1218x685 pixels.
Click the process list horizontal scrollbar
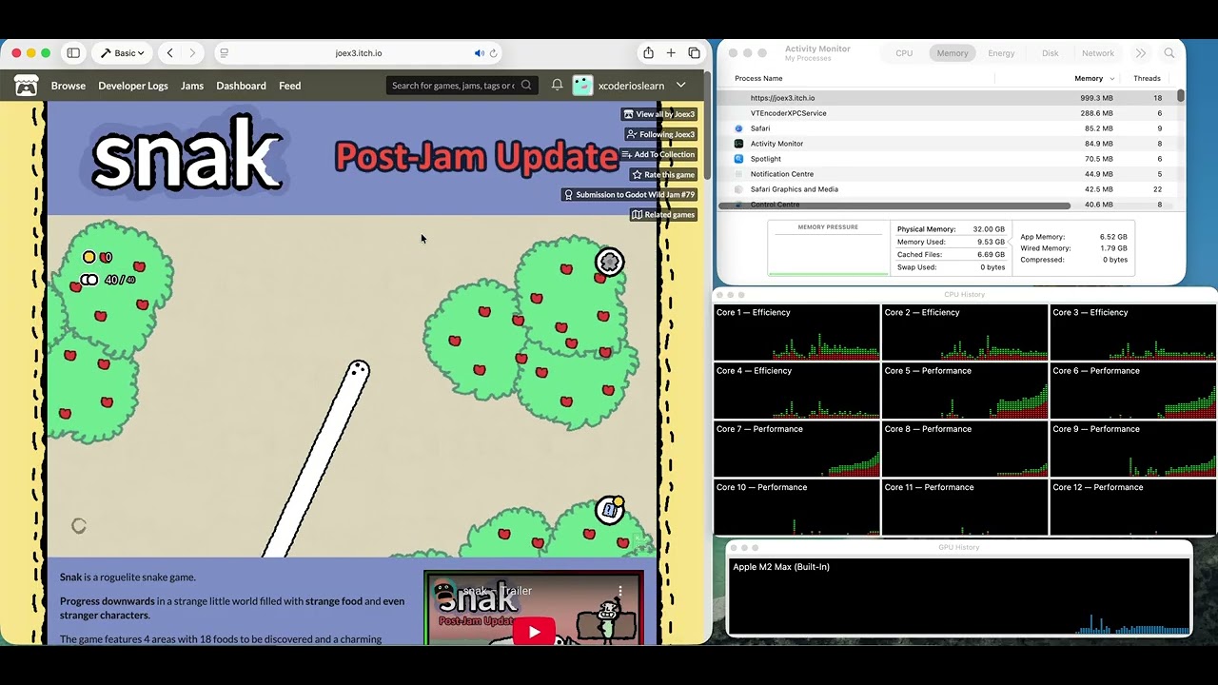click(894, 205)
